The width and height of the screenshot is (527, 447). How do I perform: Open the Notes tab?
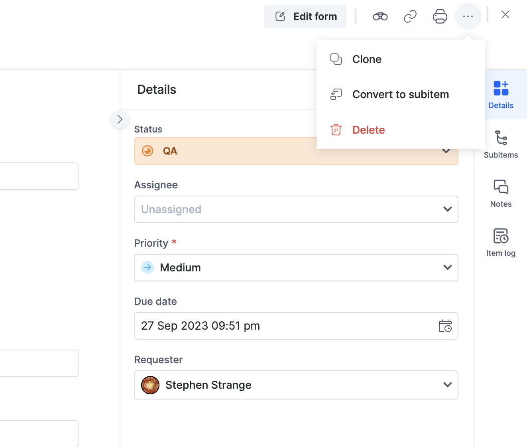pos(501,194)
